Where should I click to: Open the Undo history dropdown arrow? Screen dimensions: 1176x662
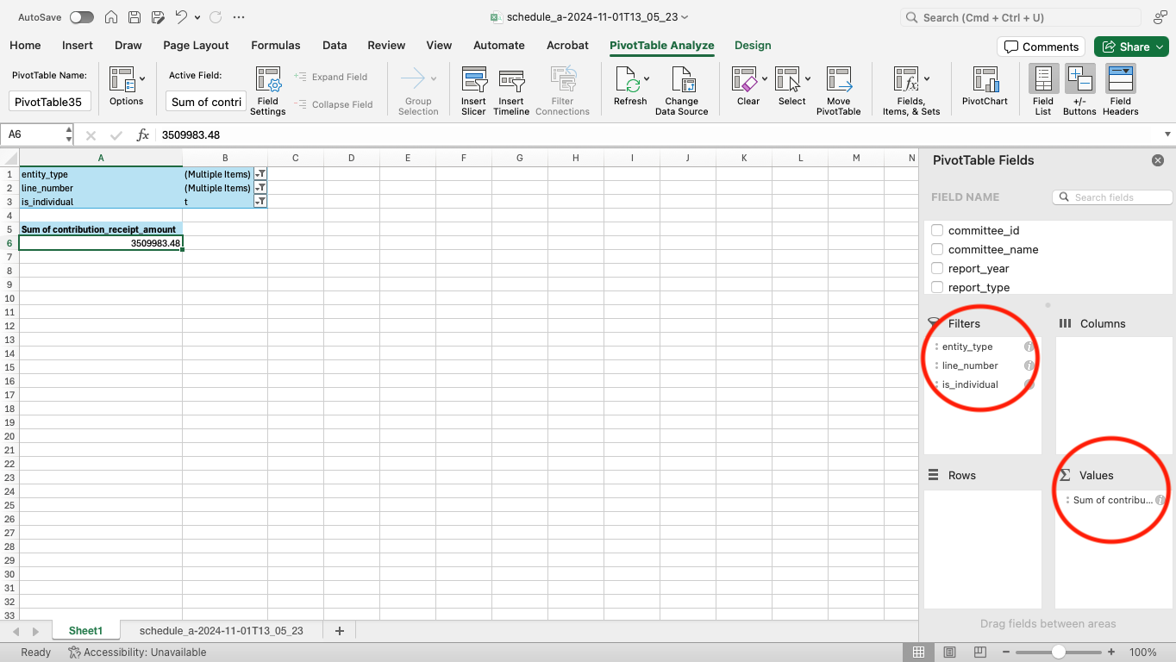point(197,17)
